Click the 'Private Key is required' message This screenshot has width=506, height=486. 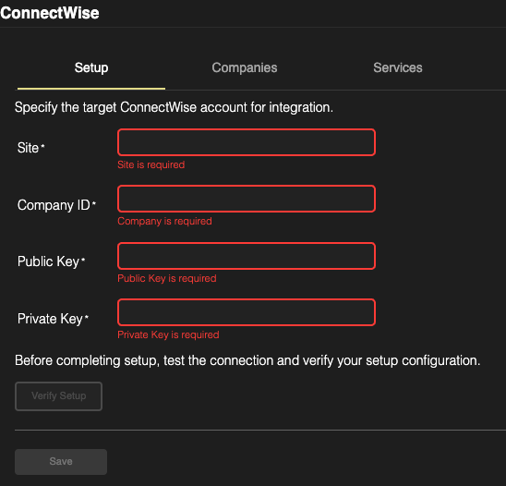click(168, 334)
